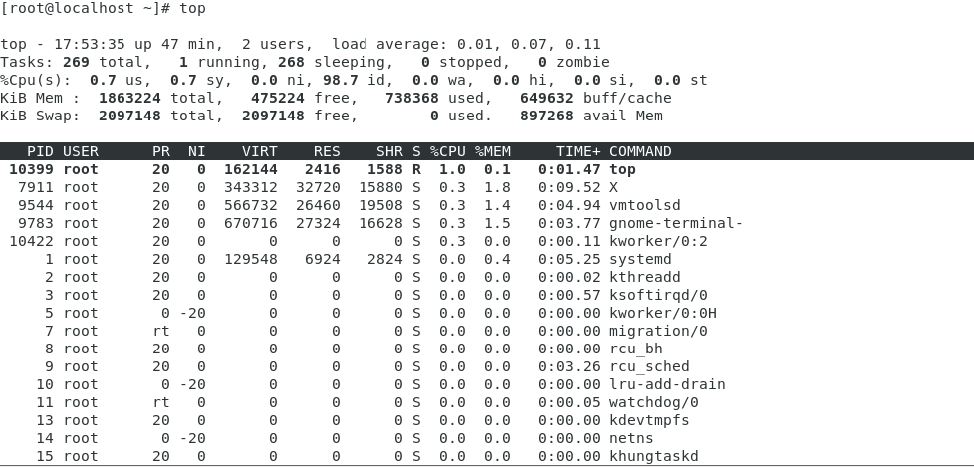Click the %CPU column header
This screenshot has width=974, height=467.
click(448, 152)
